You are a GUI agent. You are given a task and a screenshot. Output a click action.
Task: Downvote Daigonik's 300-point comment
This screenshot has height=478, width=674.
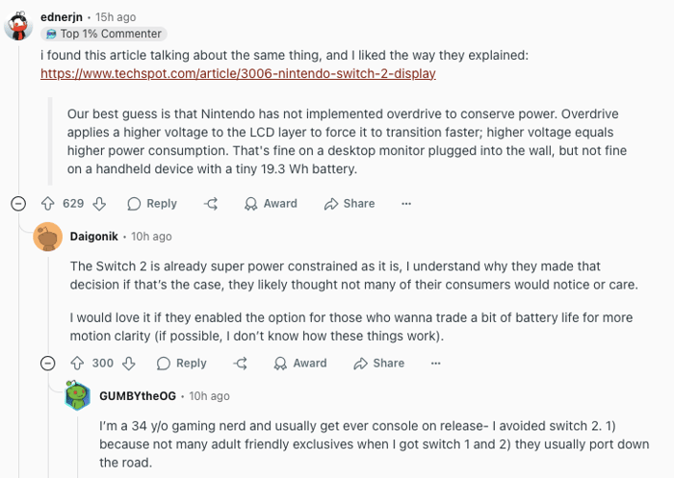(129, 364)
